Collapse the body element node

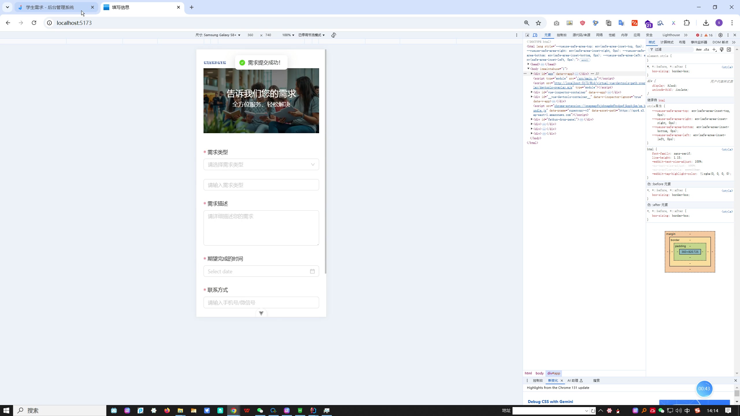tap(528, 69)
